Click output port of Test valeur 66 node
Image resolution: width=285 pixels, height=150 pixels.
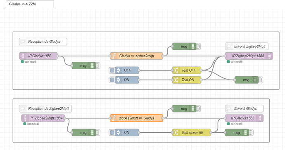click(211, 133)
